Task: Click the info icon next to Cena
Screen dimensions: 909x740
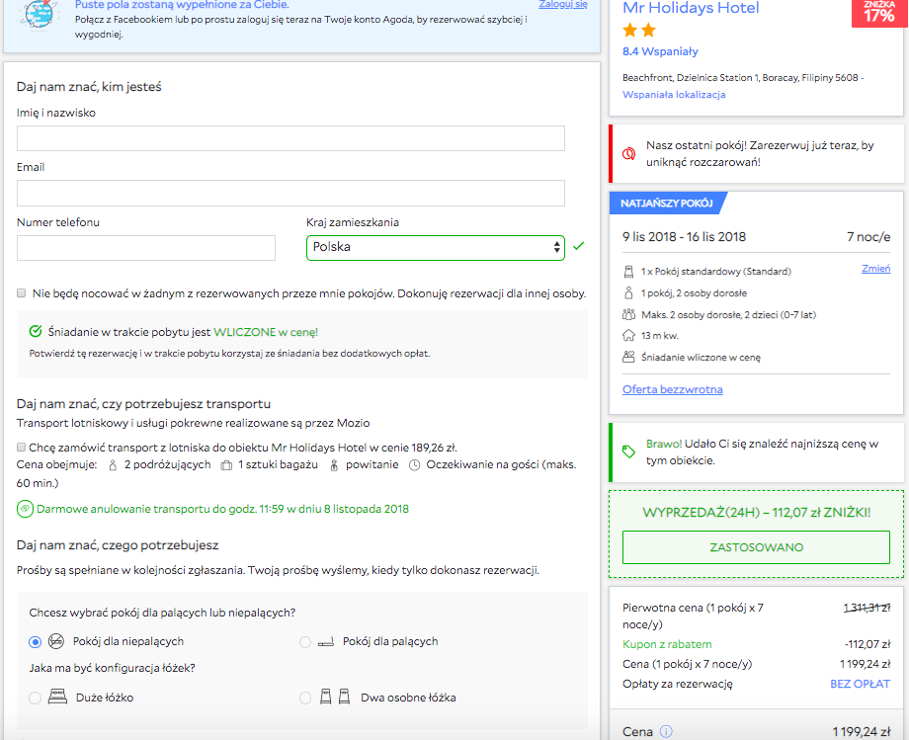Action: [x=666, y=732]
